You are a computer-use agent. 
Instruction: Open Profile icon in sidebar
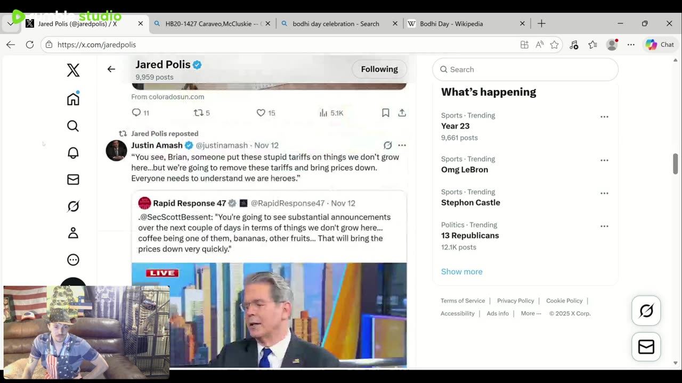[73, 233]
